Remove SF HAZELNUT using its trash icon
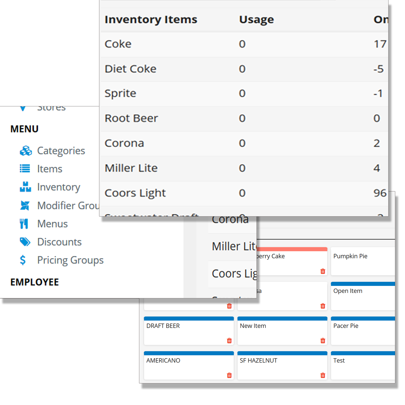Image resolution: width=405 pixels, height=405 pixels. [323, 375]
